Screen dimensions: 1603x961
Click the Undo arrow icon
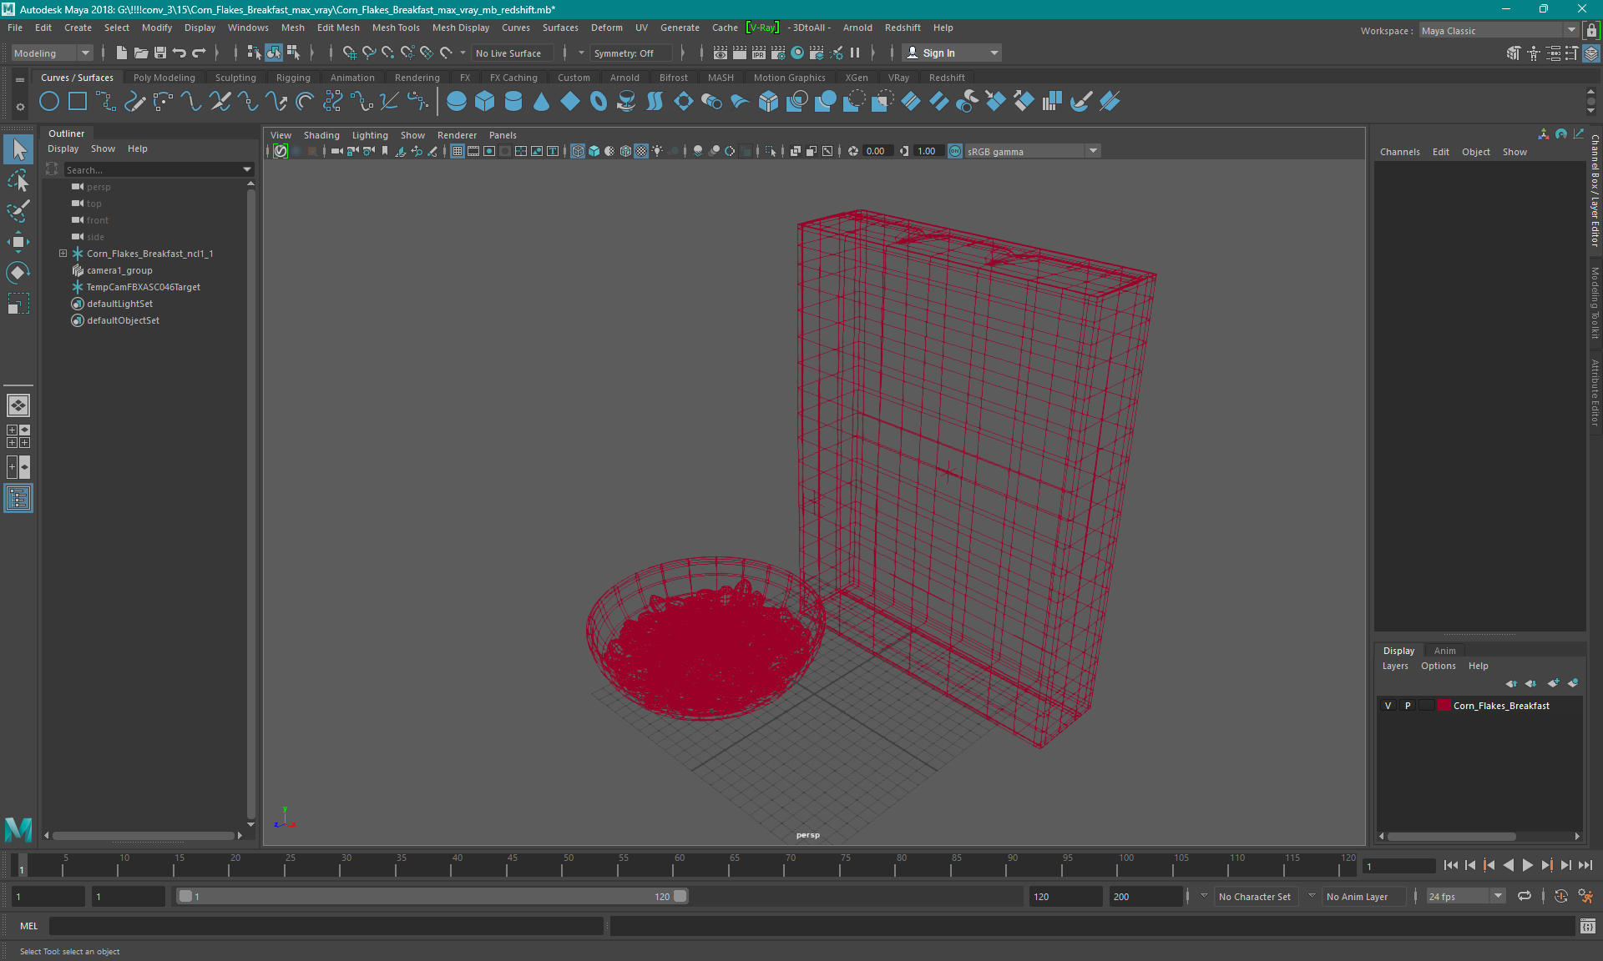point(180,53)
